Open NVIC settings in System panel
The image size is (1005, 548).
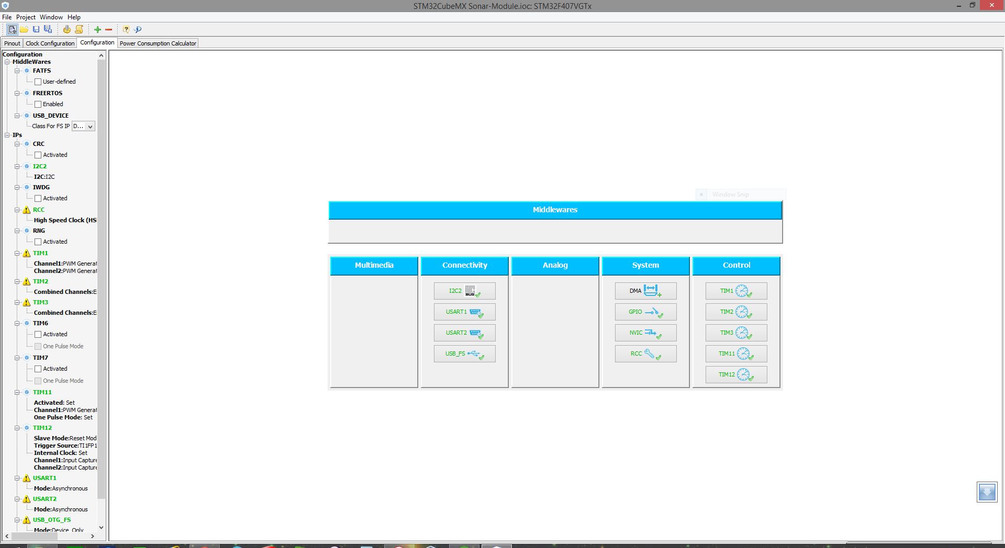tap(645, 333)
